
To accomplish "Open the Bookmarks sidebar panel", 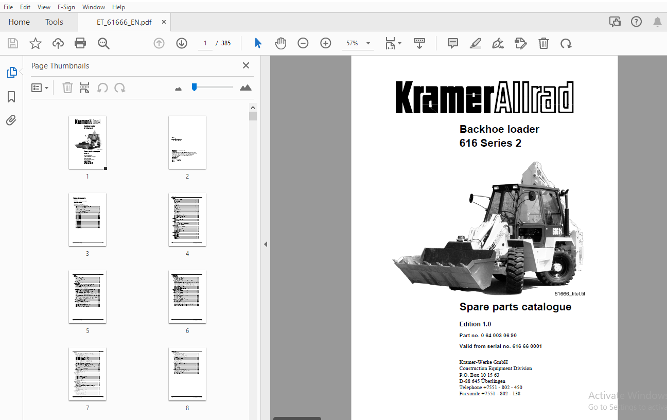I will (x=11, y=97).
